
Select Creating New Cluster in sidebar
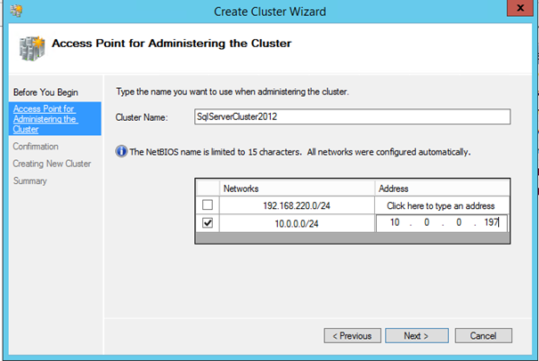(x=52, y=164)
